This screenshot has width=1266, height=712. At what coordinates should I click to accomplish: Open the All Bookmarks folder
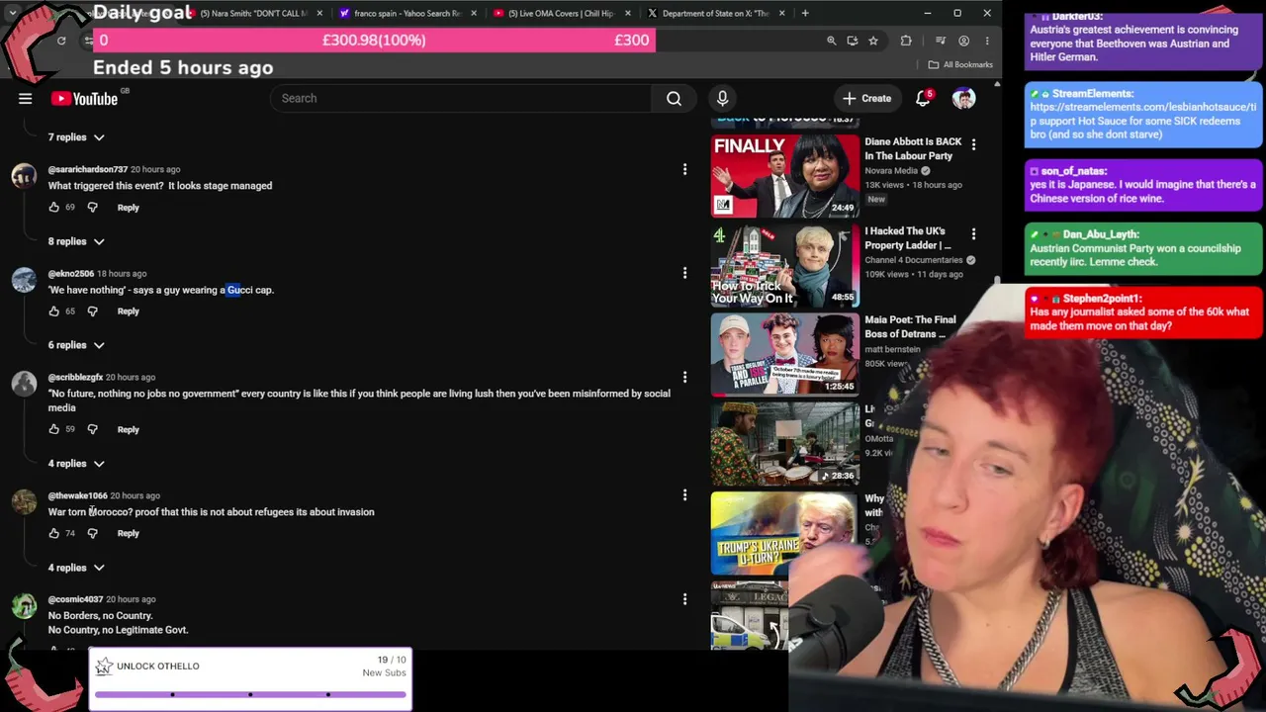click(x=960, y=65)
